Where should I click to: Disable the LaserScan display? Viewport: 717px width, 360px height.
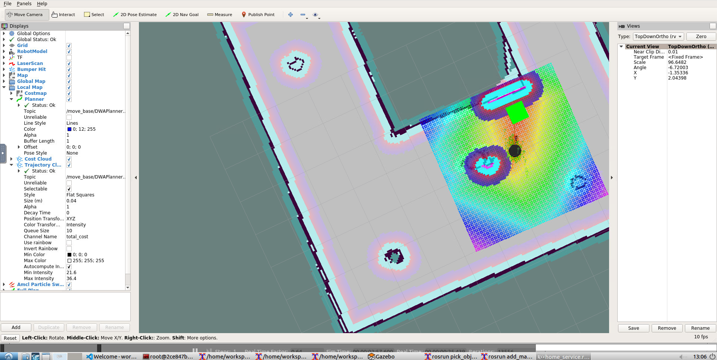coord(69,63)
